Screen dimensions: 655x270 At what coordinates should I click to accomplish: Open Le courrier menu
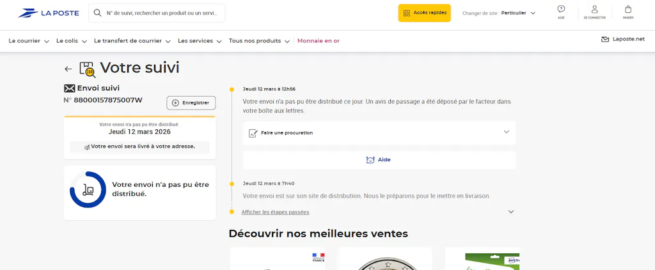[x=29, y=41]
